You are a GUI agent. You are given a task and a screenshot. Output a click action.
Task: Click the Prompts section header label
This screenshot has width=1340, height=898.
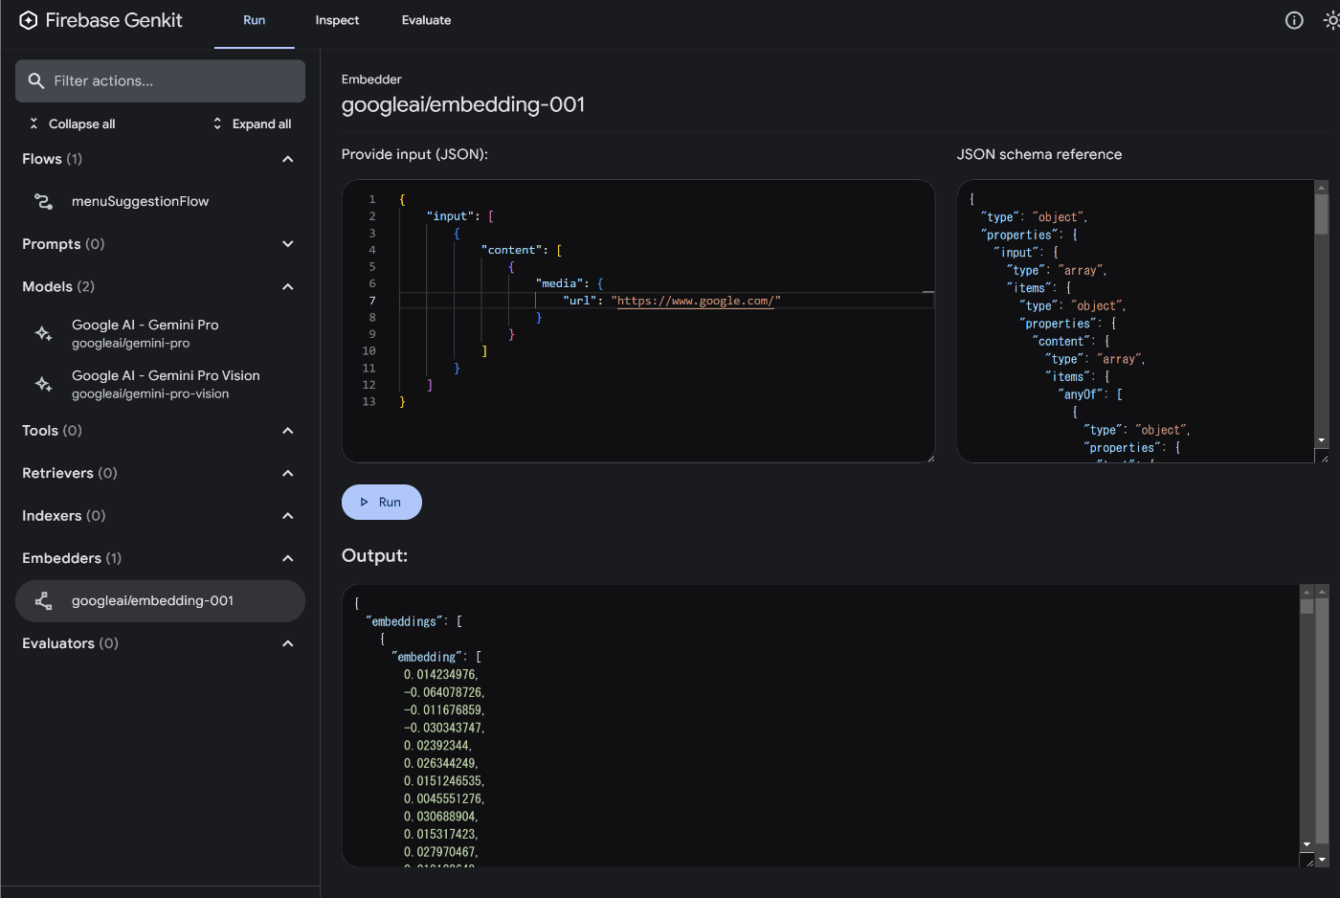pyautogui.click(x=63, y=244)
